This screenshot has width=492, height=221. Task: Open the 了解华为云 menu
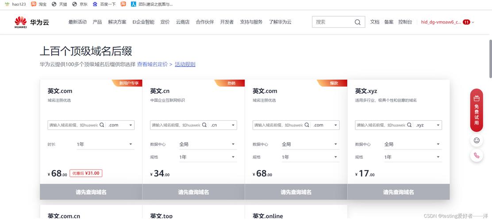pyautogui.click(x=280, y=22)
